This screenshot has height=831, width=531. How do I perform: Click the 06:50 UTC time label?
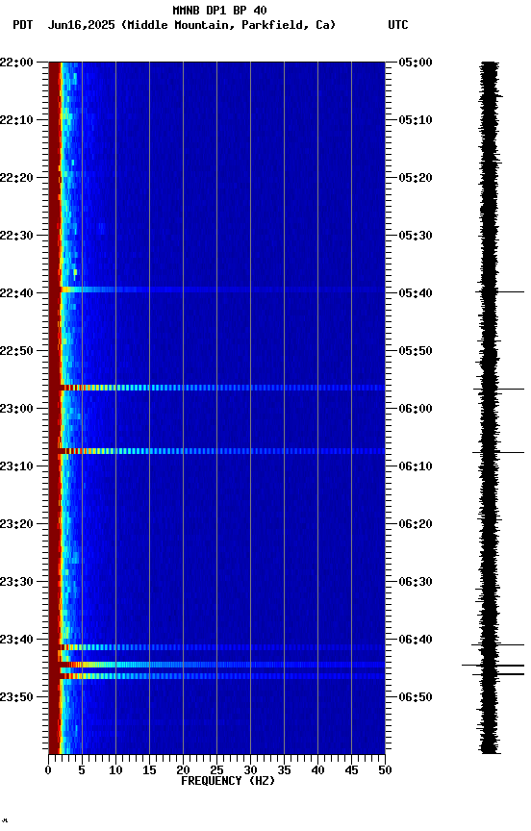(416, 697)
